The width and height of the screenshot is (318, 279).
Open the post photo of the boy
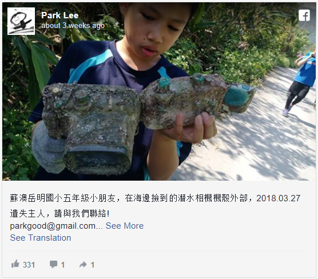[159, 91]
